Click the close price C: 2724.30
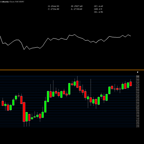The height and width of the screenshot is (144, 144). point(54,9)
